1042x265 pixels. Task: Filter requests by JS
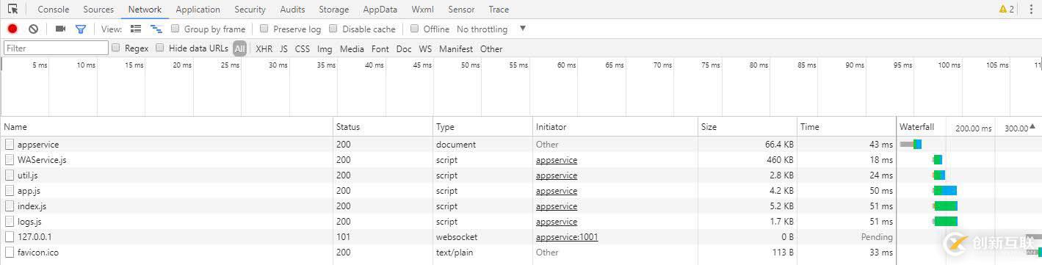tap(283, 49)
